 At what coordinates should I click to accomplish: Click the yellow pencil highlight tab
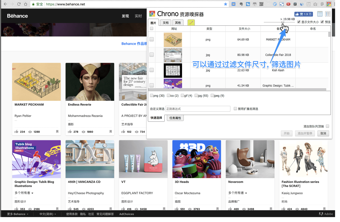tap(191, 22)
